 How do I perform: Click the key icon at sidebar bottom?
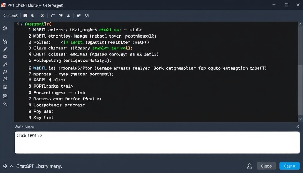[5, 104]
